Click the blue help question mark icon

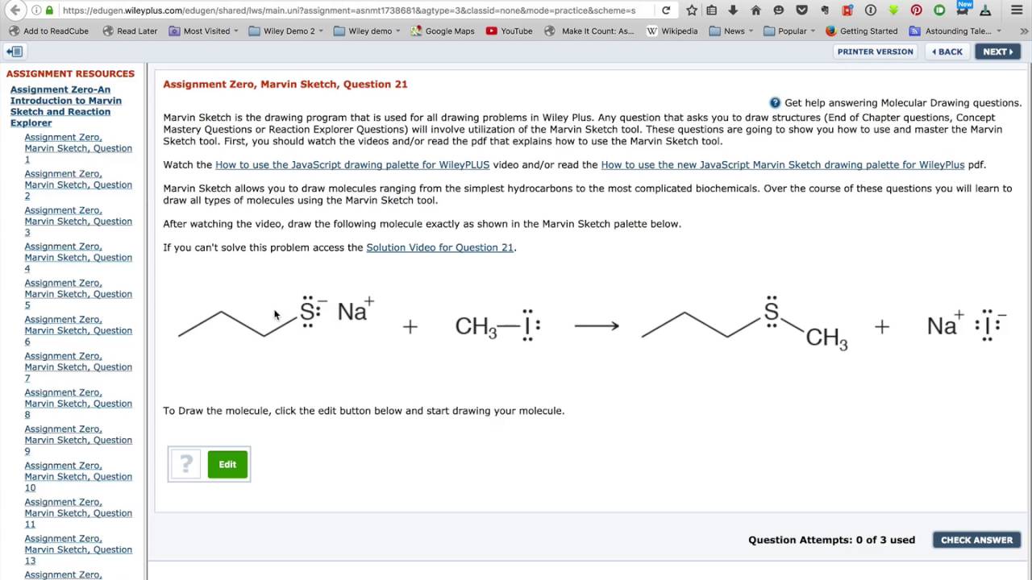click(x=775, y=103)
